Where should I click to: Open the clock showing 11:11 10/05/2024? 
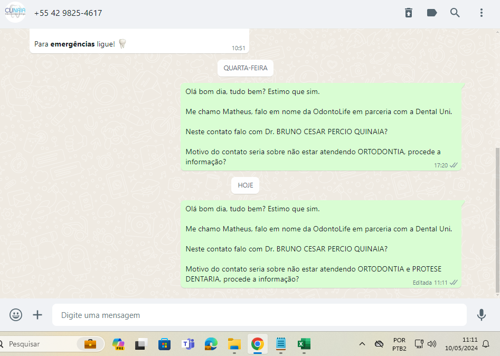pyautogui.click(x=461, y=344)
